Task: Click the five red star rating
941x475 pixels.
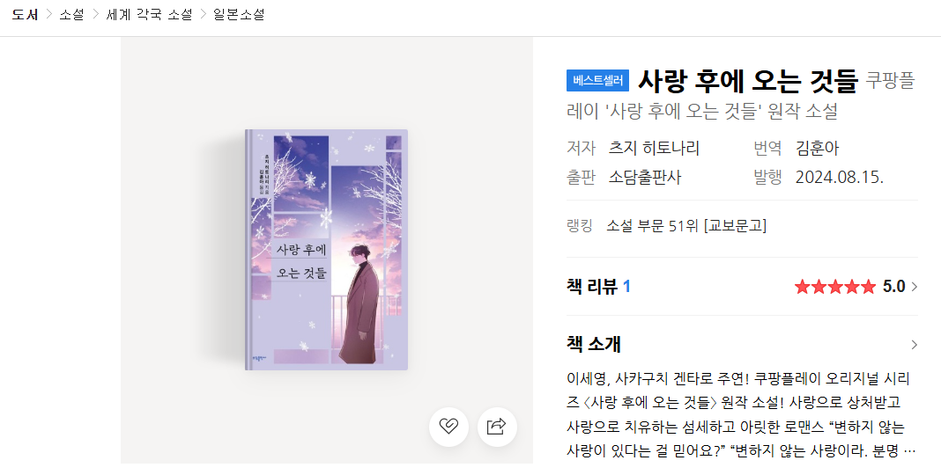Action: click(834, 287)
